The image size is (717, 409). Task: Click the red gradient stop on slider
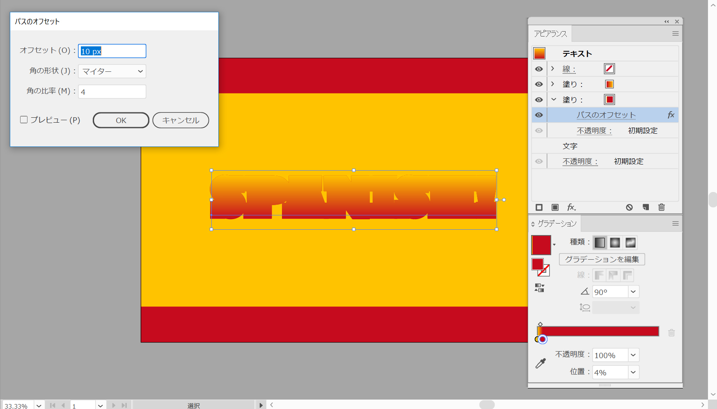point(543,339)
